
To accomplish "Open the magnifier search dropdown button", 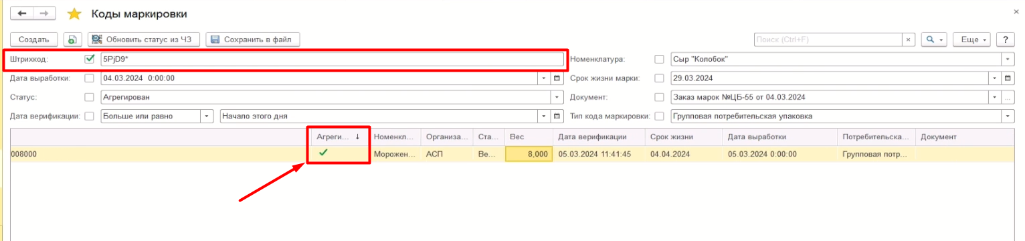I will point(934,39).
